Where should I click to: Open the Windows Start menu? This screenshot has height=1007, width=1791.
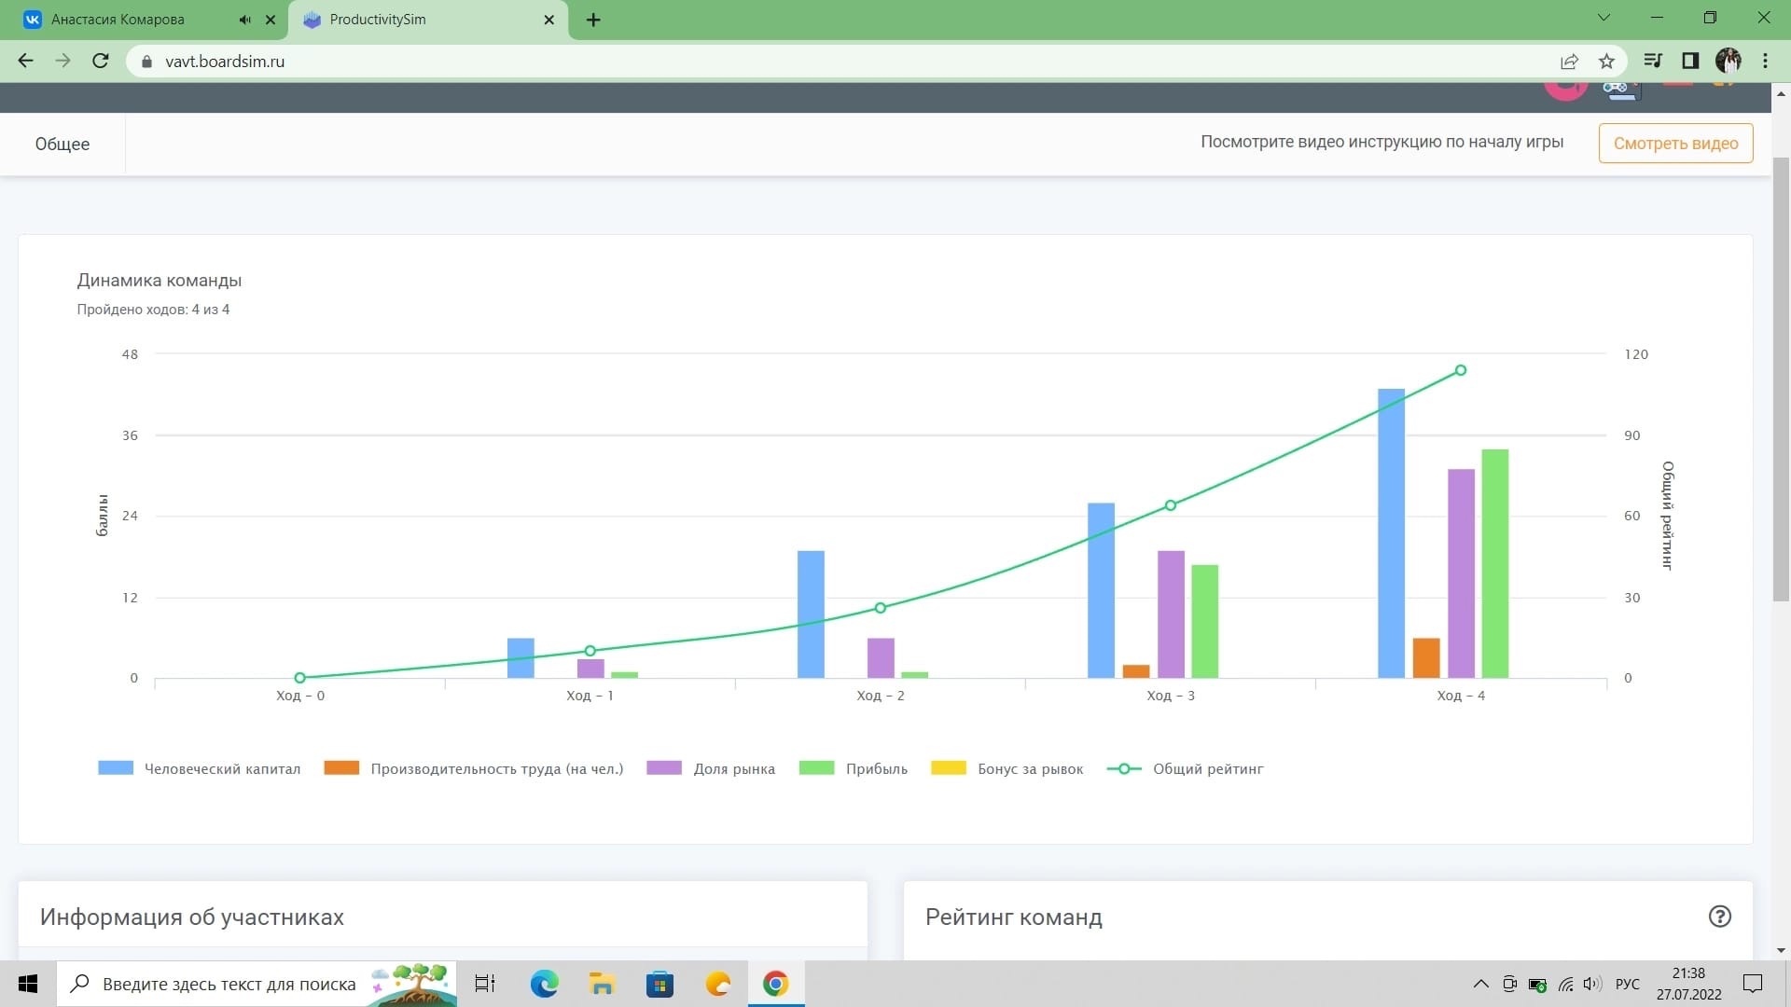coord(28,984)
